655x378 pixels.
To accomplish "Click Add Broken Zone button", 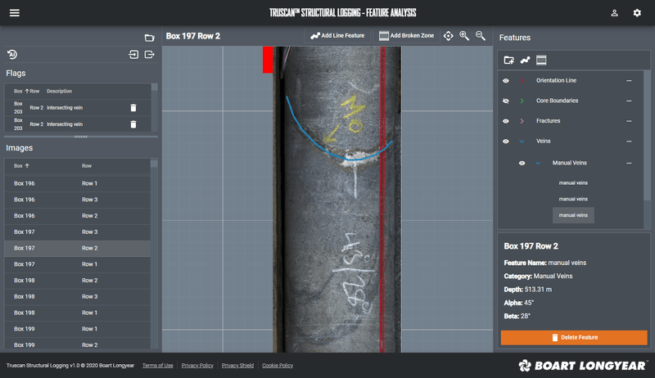I will point(406,36).
